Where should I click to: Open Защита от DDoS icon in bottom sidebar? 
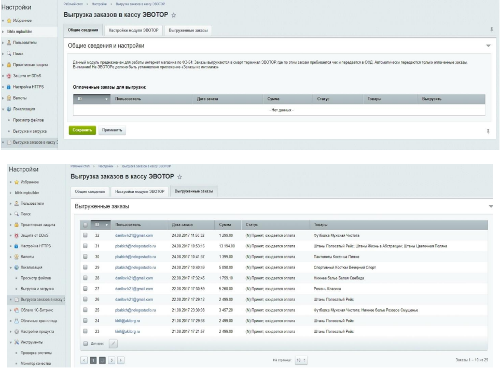coord(17,235)
